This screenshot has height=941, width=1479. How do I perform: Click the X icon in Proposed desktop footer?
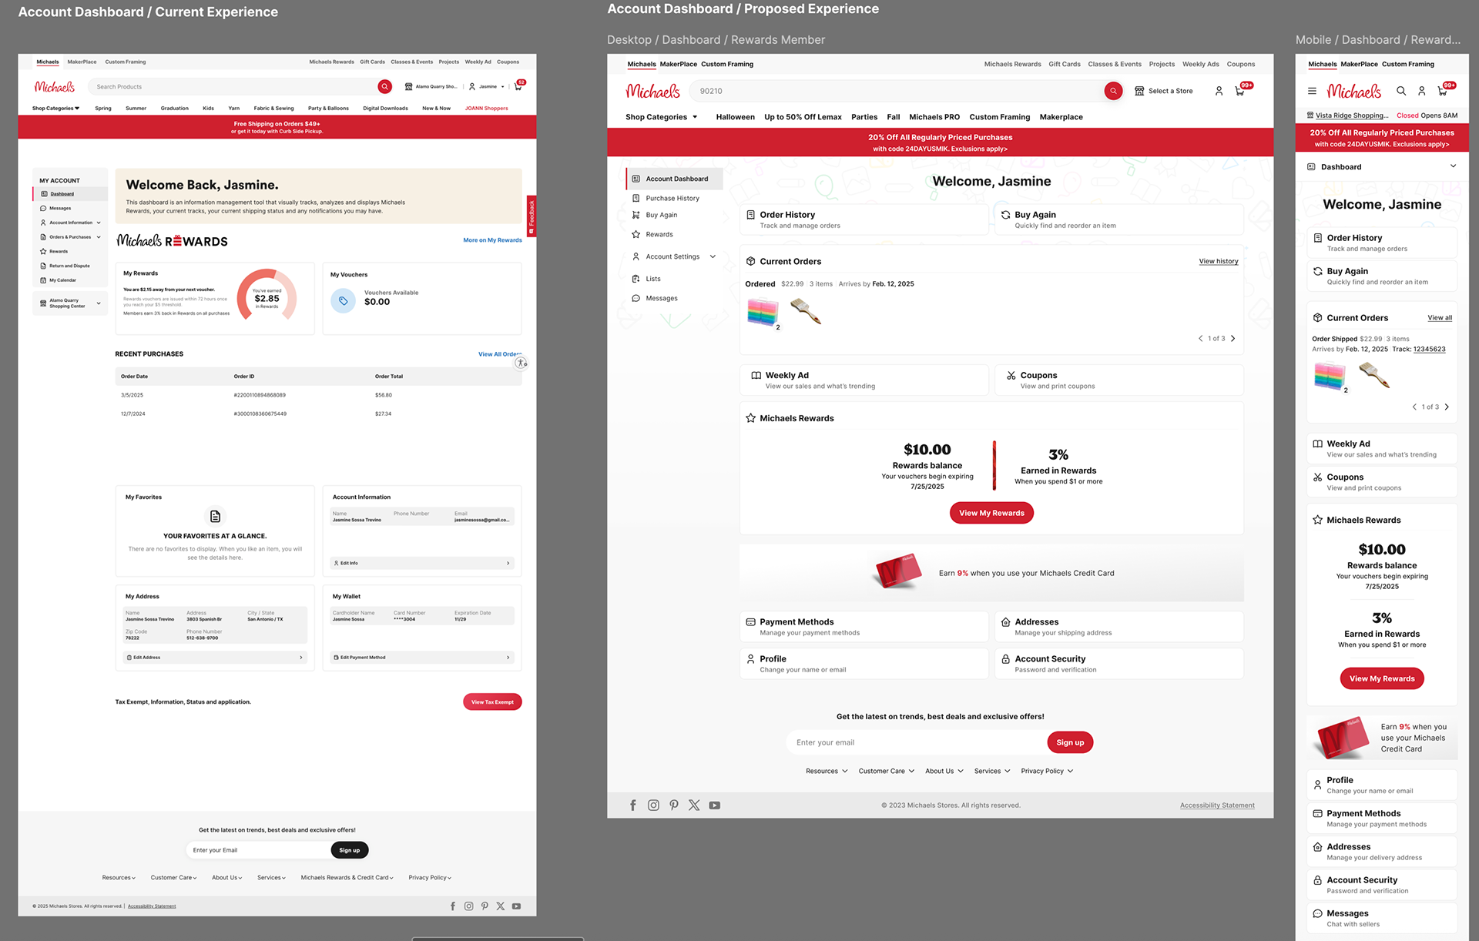tap(694, 805)
